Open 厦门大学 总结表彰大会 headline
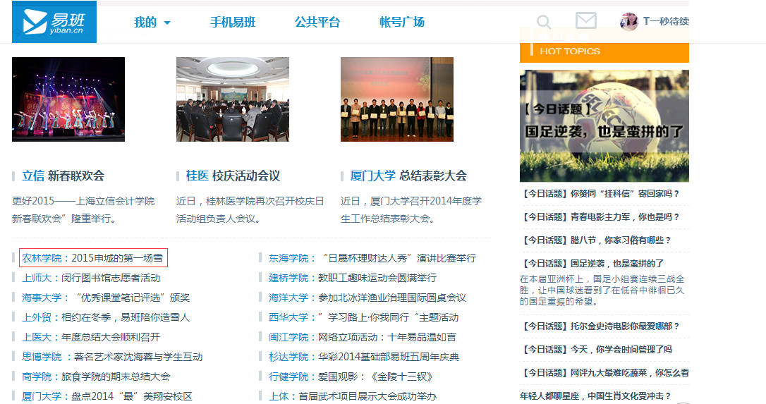Screen dimensions: 766x404 click(x=408, y=176)
